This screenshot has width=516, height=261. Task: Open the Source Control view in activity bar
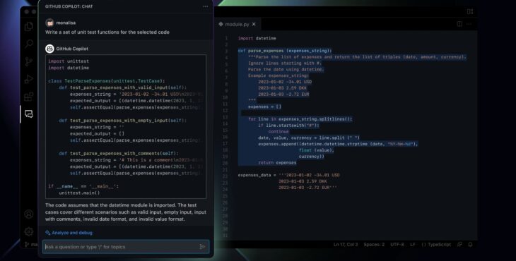pos(29,61)
